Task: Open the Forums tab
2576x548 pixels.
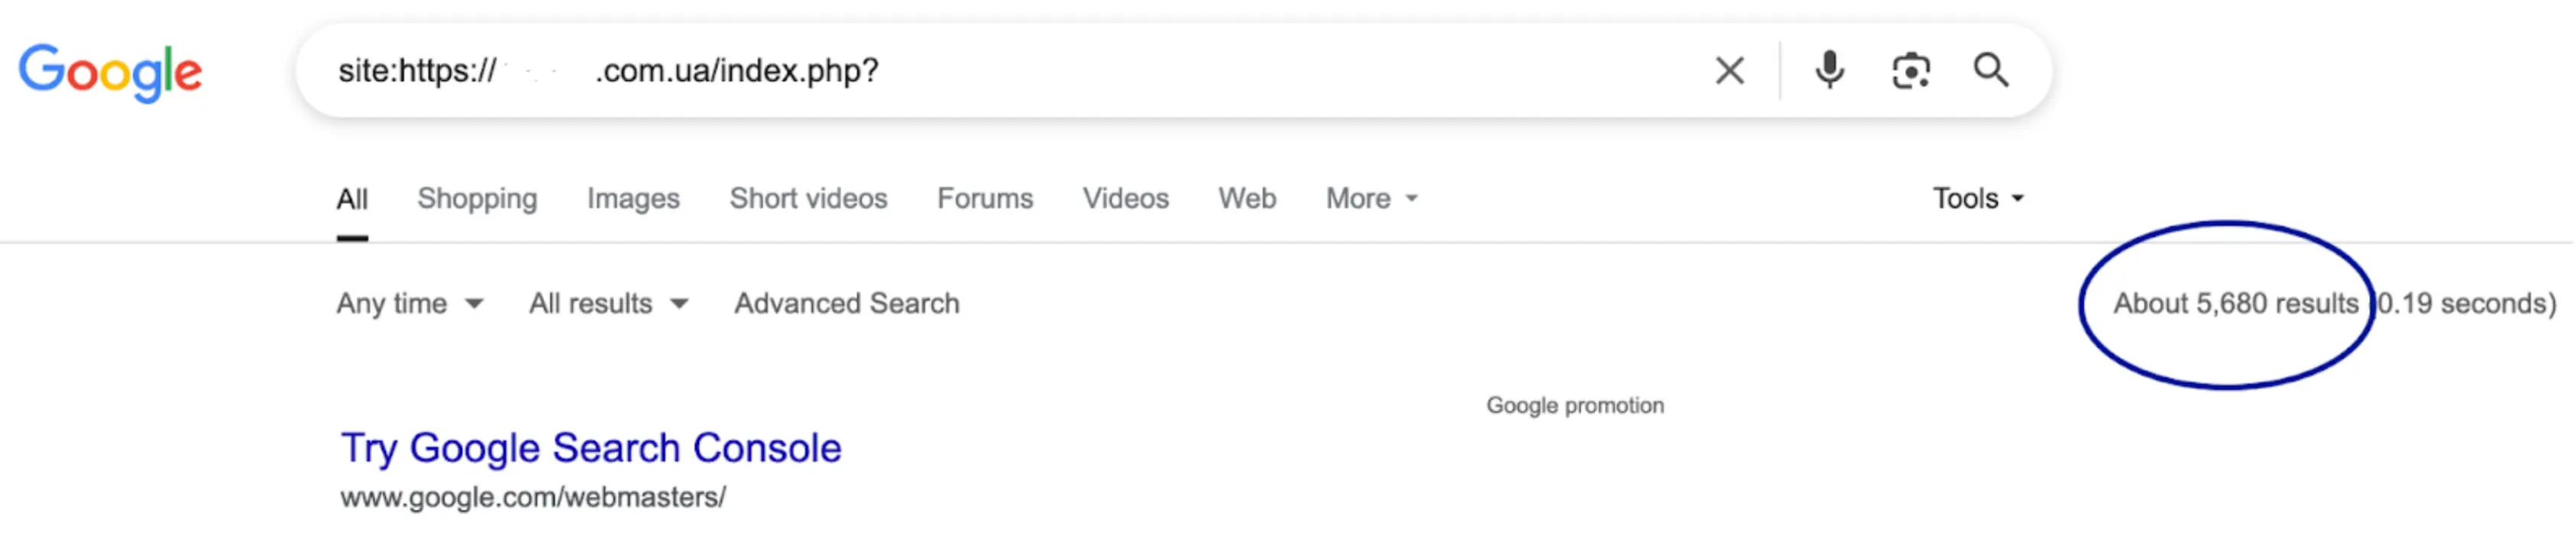Action: click(985, 198)
